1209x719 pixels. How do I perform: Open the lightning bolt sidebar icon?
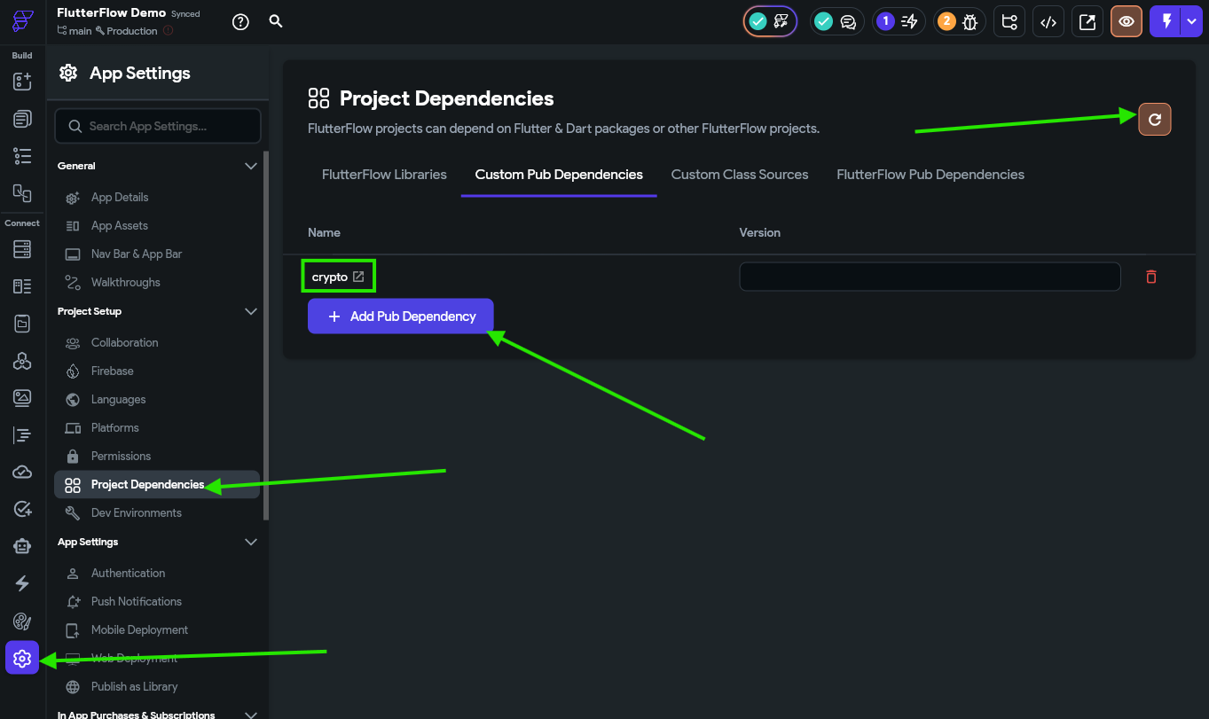tap(22, 583)
